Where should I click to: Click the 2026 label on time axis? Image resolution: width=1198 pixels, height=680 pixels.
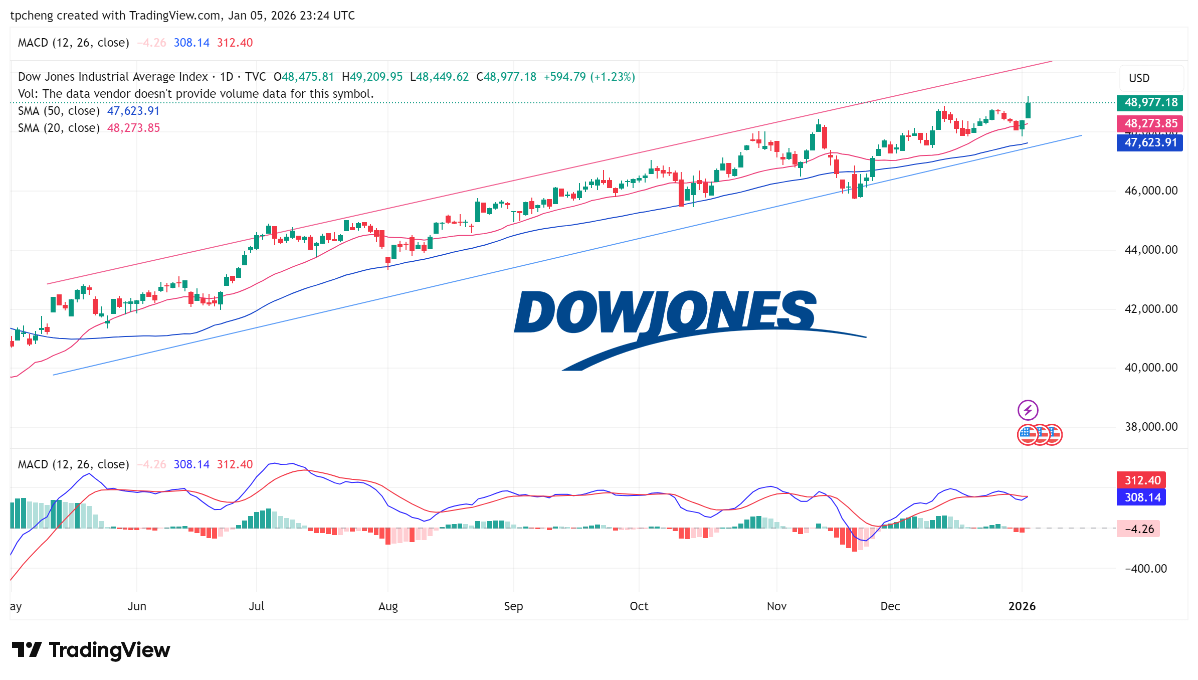[1022, 606]
